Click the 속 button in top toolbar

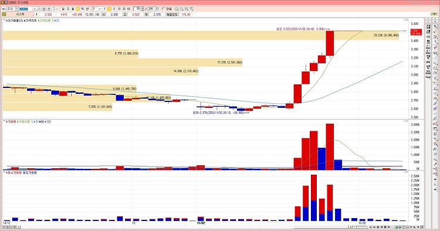[x=49, y=9]
